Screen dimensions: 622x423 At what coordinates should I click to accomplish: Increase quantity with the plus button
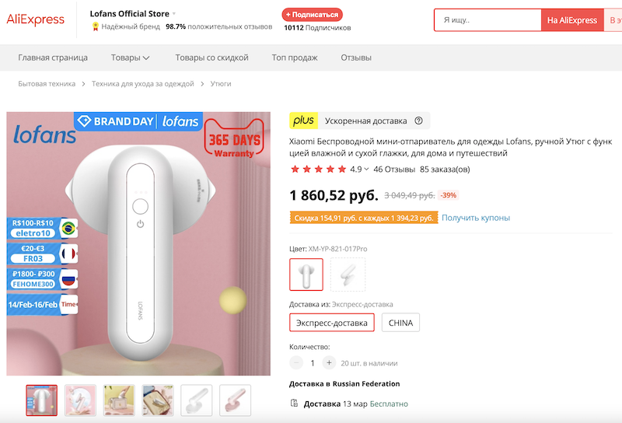point(330,362)
